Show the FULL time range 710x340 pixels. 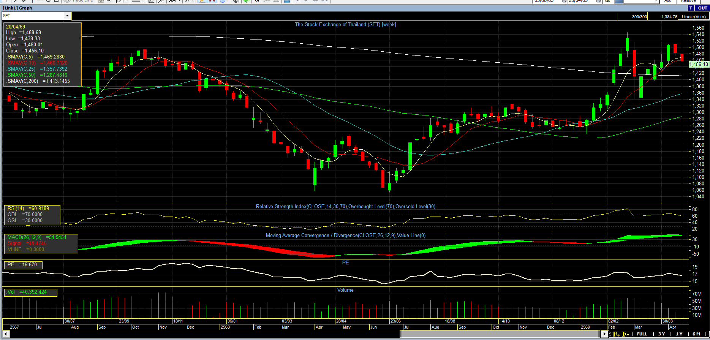[642, 334]
